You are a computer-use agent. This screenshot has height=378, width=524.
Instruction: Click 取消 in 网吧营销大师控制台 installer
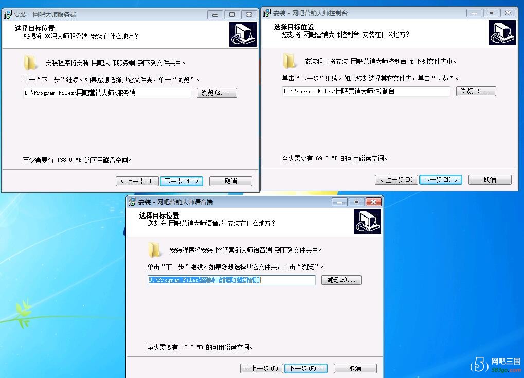coord(490,179)
